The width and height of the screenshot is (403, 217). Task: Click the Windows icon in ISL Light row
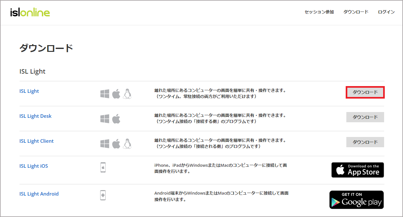coord(105,94)
